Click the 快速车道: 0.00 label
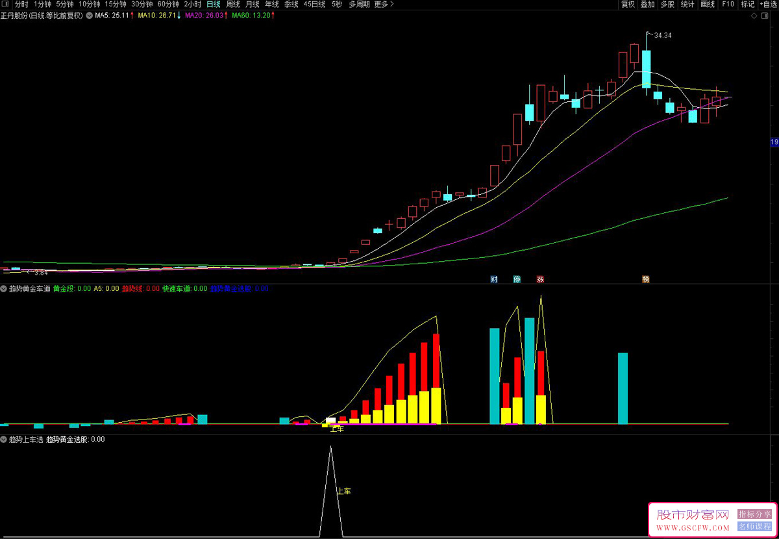 pos(185,288)
